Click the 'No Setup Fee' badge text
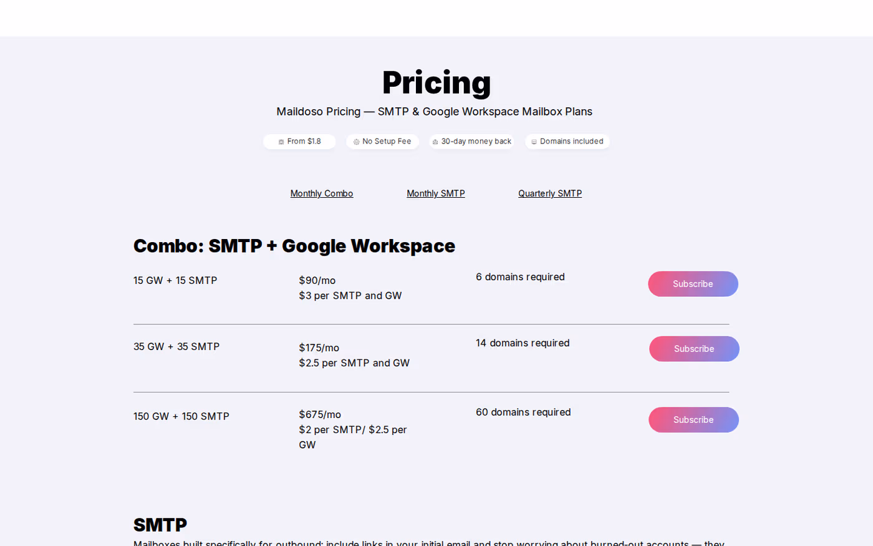 click(387, 142)
